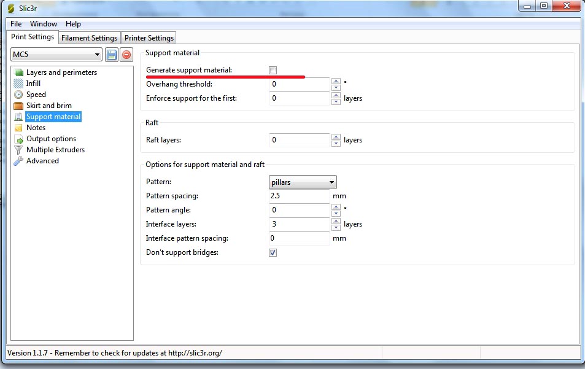Click the Pattern spacing 2.5 field
This screenshot has height=369, width=585.
(x=300, y=196)
